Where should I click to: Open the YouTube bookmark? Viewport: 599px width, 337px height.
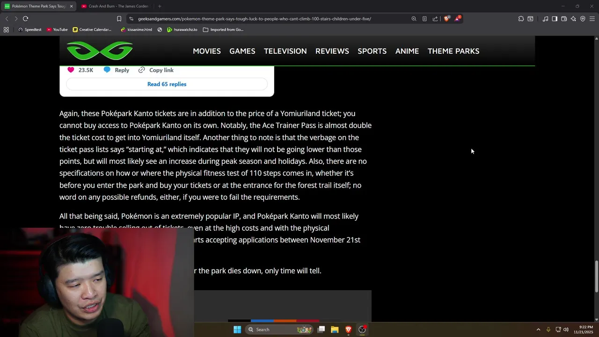(57, 29)
